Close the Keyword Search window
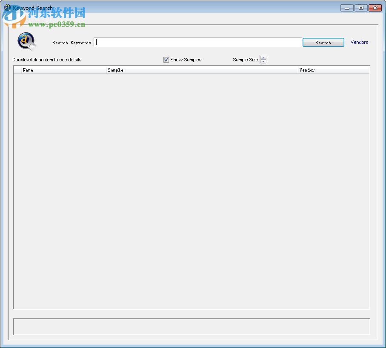The height and width of the screenshot is (348, 386). point(375,8)
